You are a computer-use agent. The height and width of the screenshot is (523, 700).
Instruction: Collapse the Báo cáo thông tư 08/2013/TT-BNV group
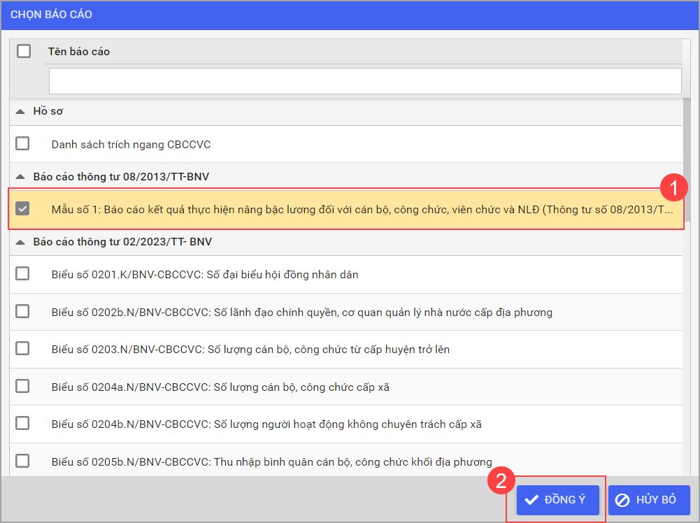click(x=20, y=177)
